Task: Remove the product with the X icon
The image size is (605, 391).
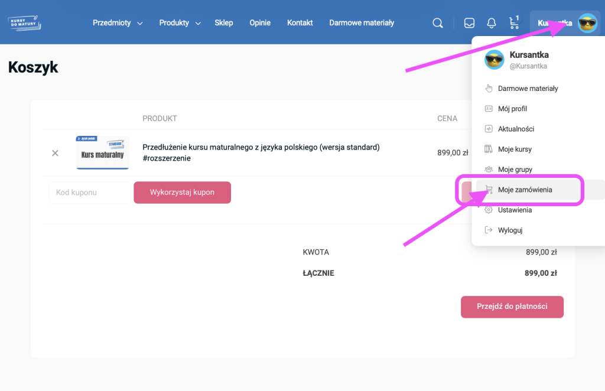Action: tap(55, 153)
